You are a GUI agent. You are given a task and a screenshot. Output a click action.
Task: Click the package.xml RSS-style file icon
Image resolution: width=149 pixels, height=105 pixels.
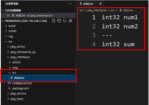coord(9,88)
